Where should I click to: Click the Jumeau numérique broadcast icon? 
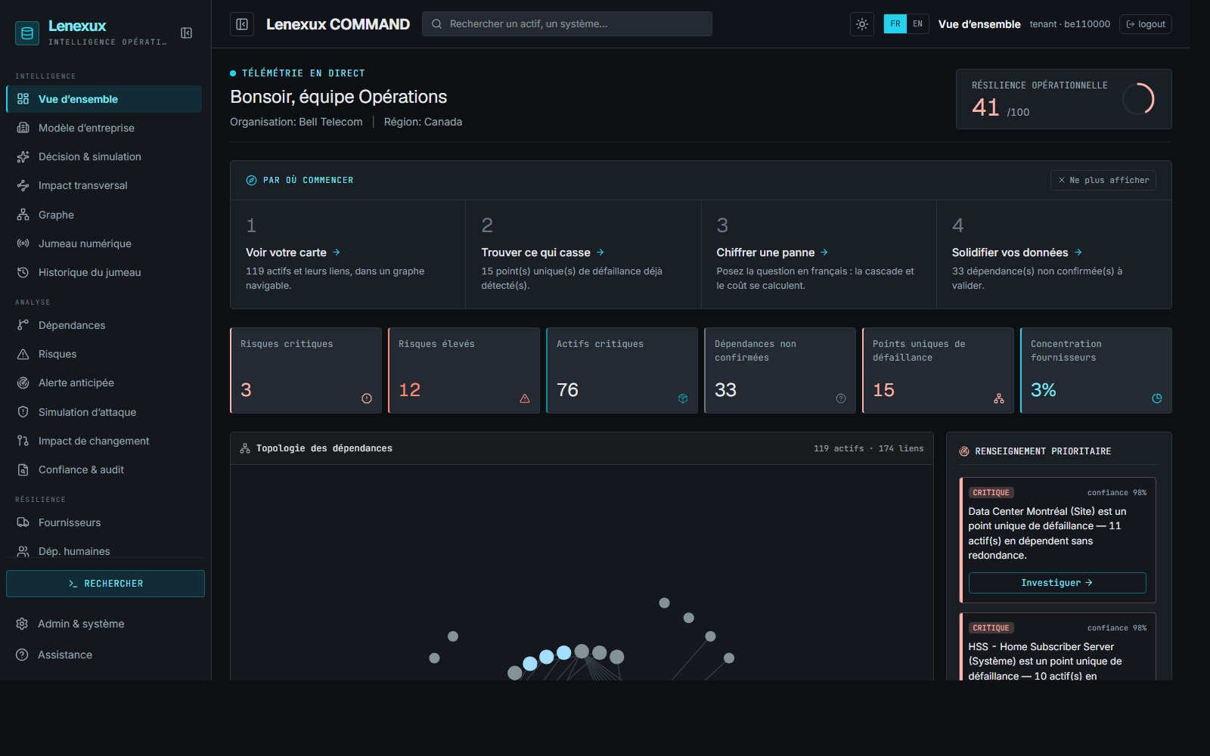click(23, 243)
